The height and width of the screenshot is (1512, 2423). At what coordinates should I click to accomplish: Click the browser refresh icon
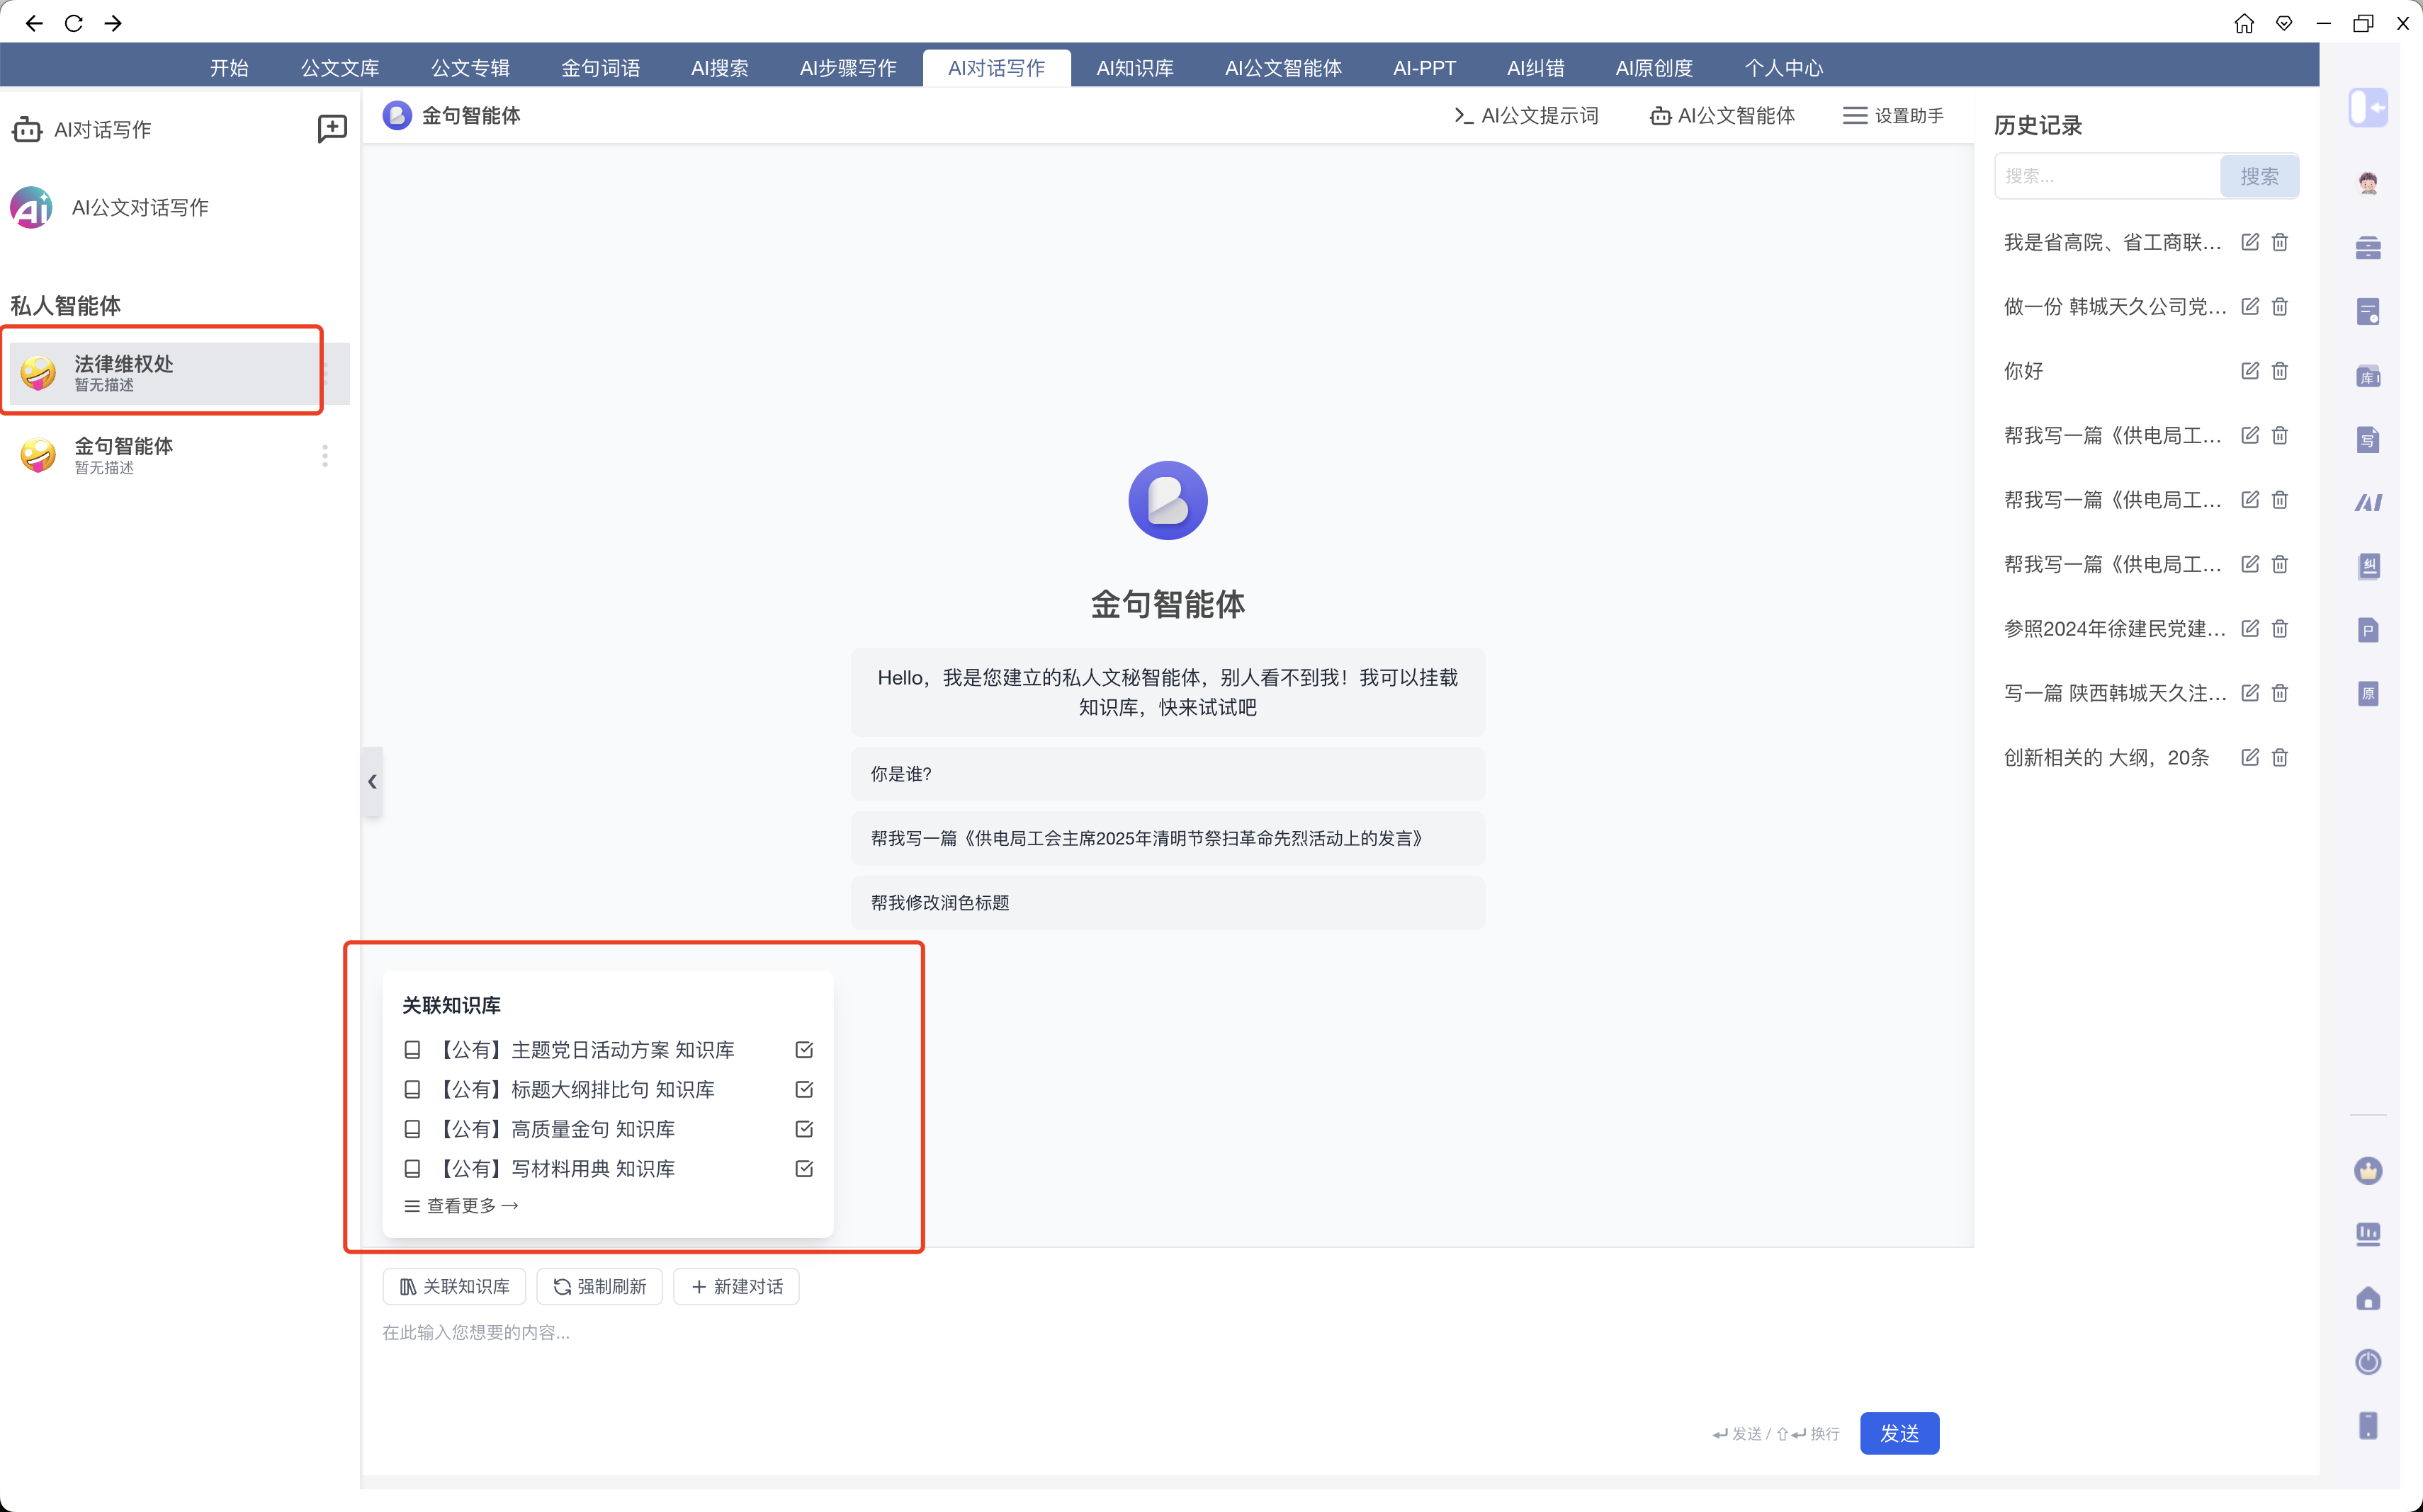(73, 22)
